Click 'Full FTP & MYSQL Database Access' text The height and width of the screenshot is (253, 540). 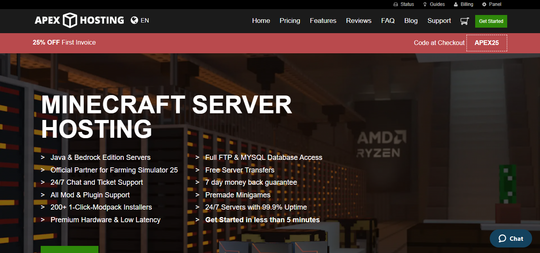click(x=264, y=157)
